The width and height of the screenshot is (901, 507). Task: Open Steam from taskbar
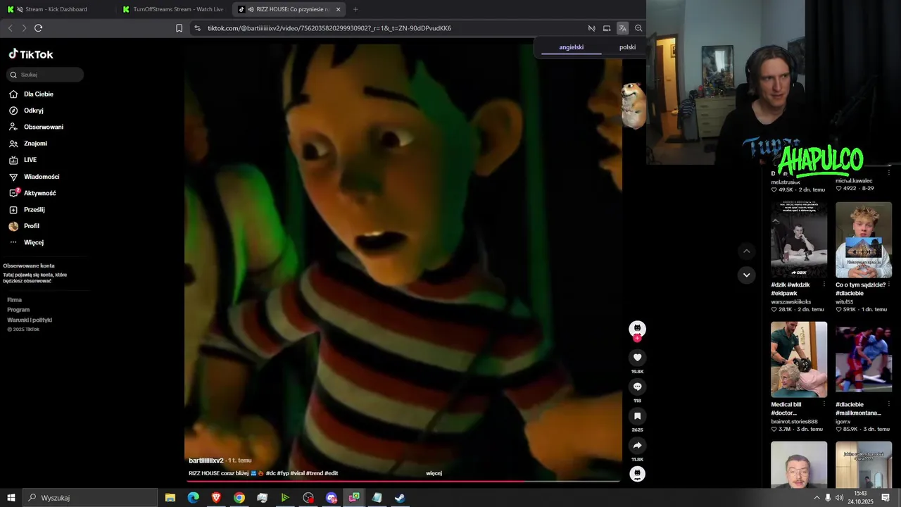[400, 498]
